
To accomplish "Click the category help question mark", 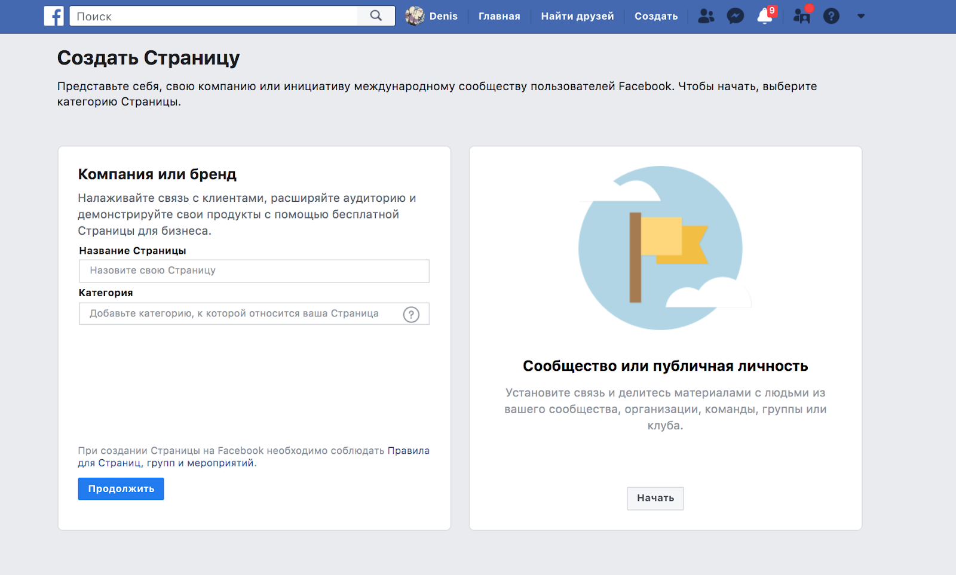I will 411,314.
